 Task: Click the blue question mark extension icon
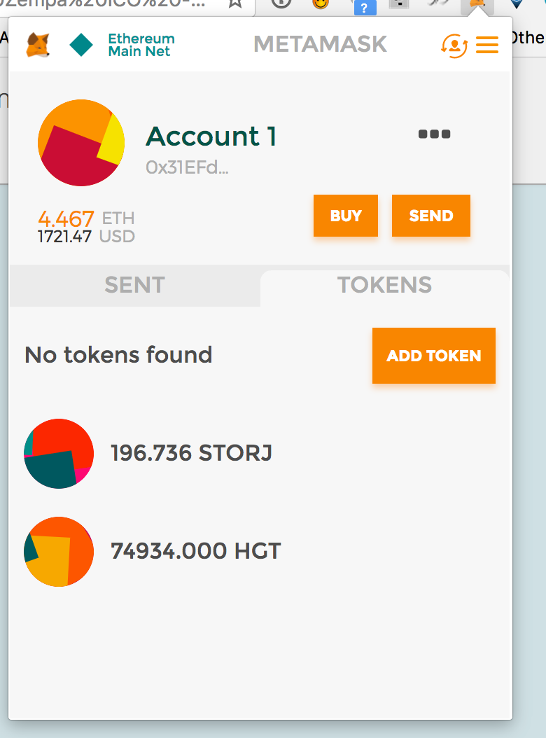pyautogui.click(x=364, y=7)
